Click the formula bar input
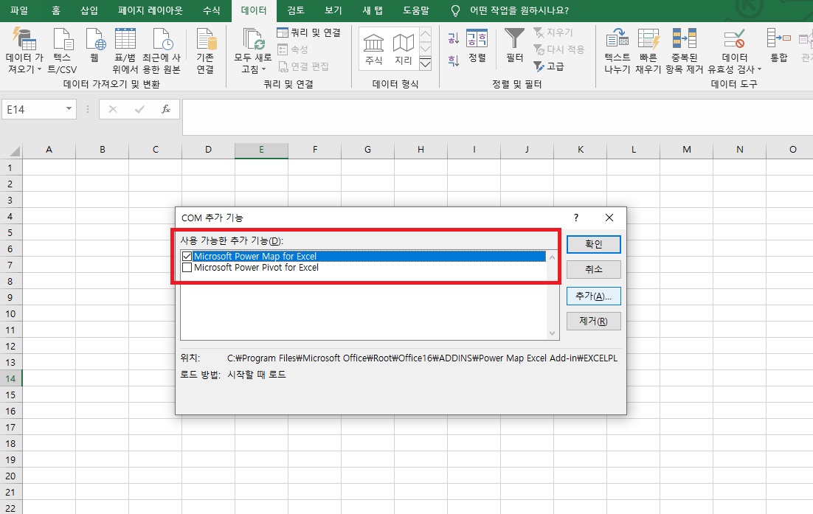This screenshot has height=514, width=813. click(x=497, y=117)
